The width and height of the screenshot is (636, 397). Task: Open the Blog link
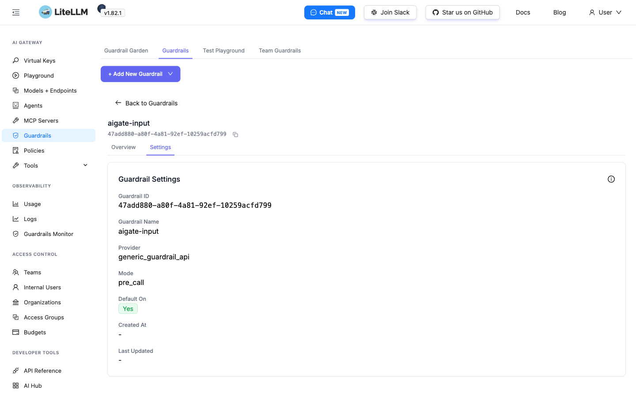coord(560,12)
